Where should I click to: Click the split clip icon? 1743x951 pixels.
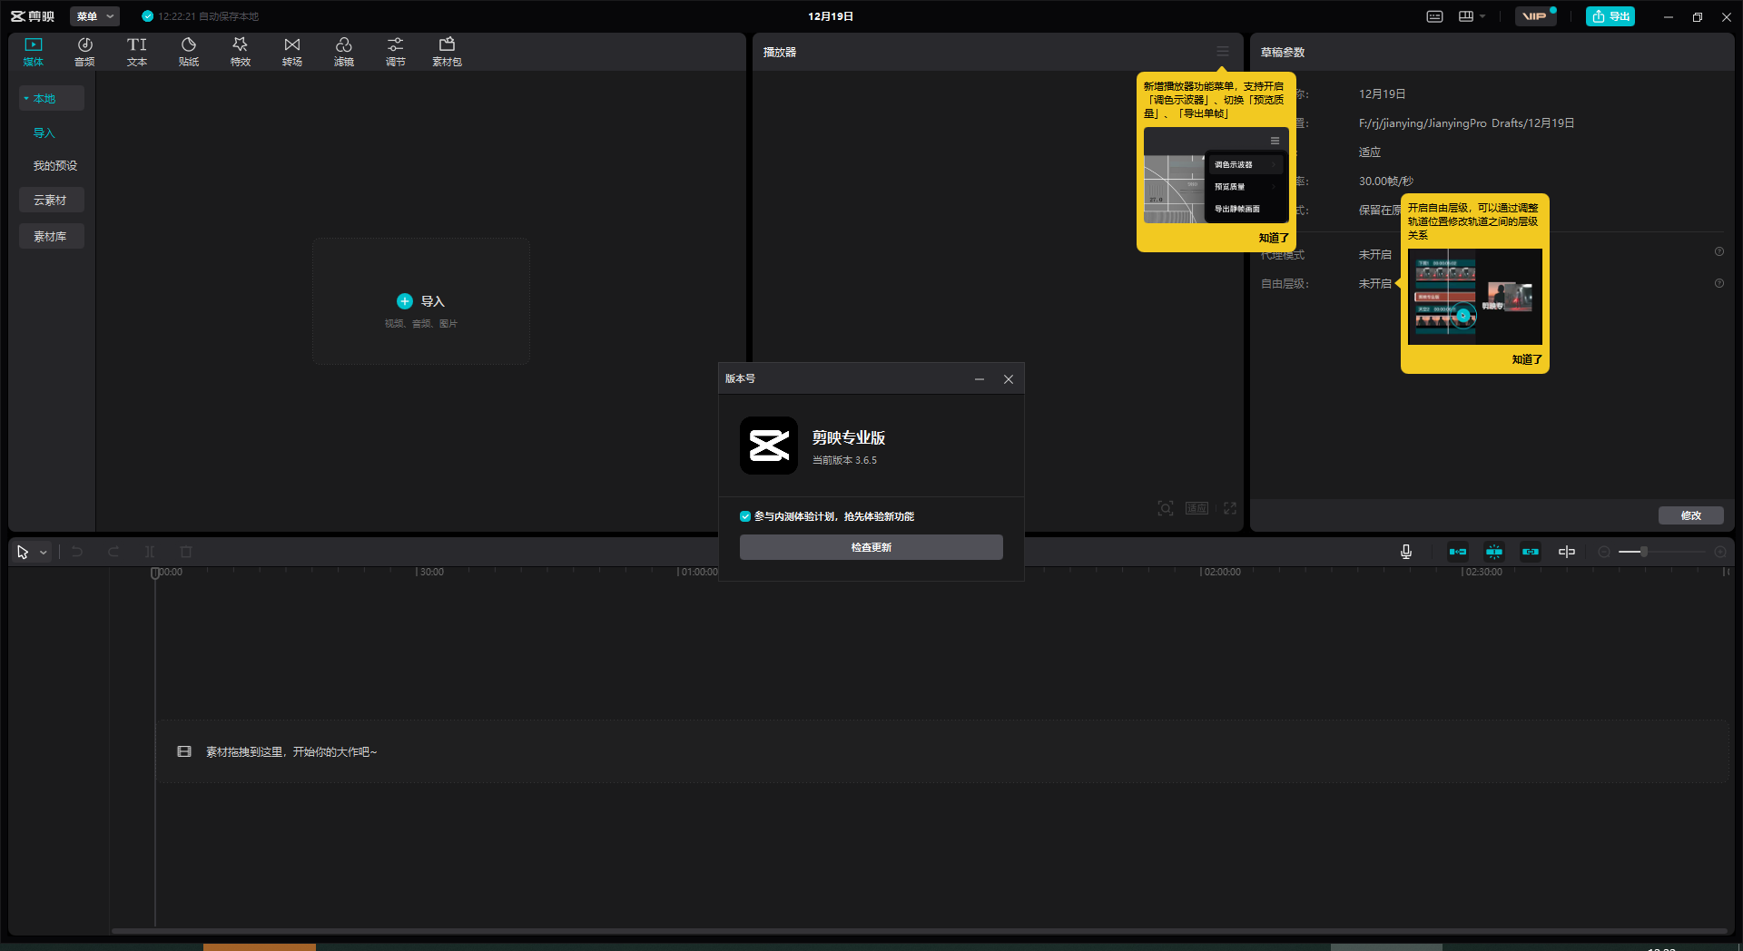150,552
